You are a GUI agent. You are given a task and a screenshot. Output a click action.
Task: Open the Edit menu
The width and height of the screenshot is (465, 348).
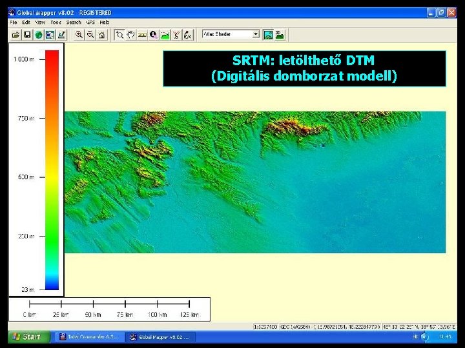pyautogui.click(x=26, y=22)
